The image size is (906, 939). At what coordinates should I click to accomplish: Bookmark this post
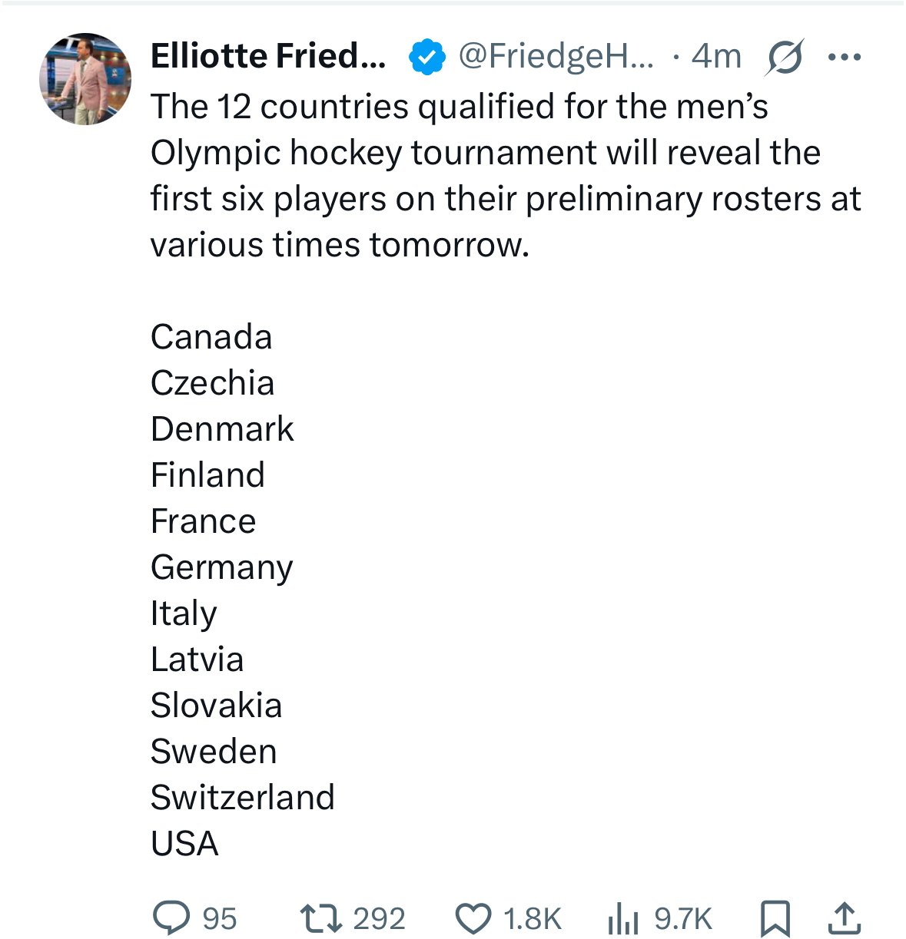click(775, 918)
